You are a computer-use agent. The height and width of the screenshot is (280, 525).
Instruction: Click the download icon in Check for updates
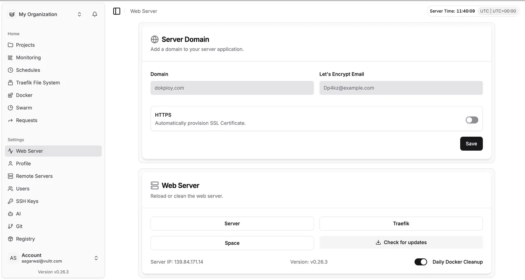[378, 243]
